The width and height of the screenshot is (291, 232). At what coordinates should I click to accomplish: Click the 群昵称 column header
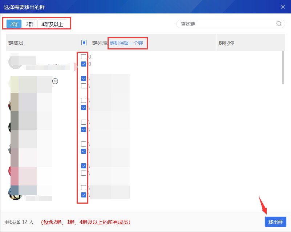pos(251,43)
